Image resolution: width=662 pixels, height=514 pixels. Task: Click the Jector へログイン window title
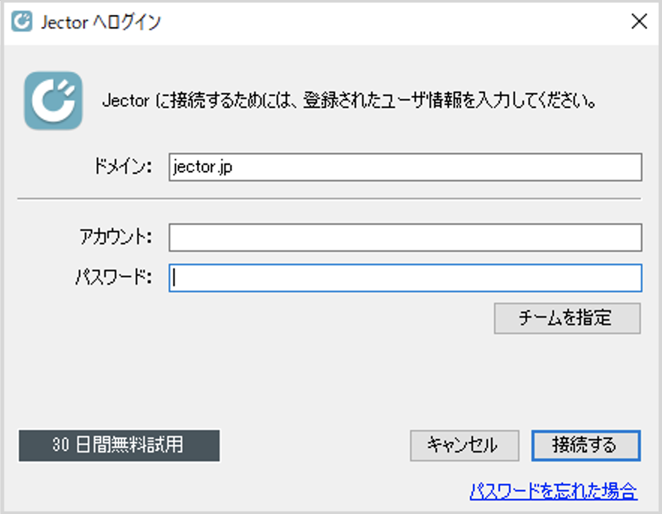coord(101,22)
